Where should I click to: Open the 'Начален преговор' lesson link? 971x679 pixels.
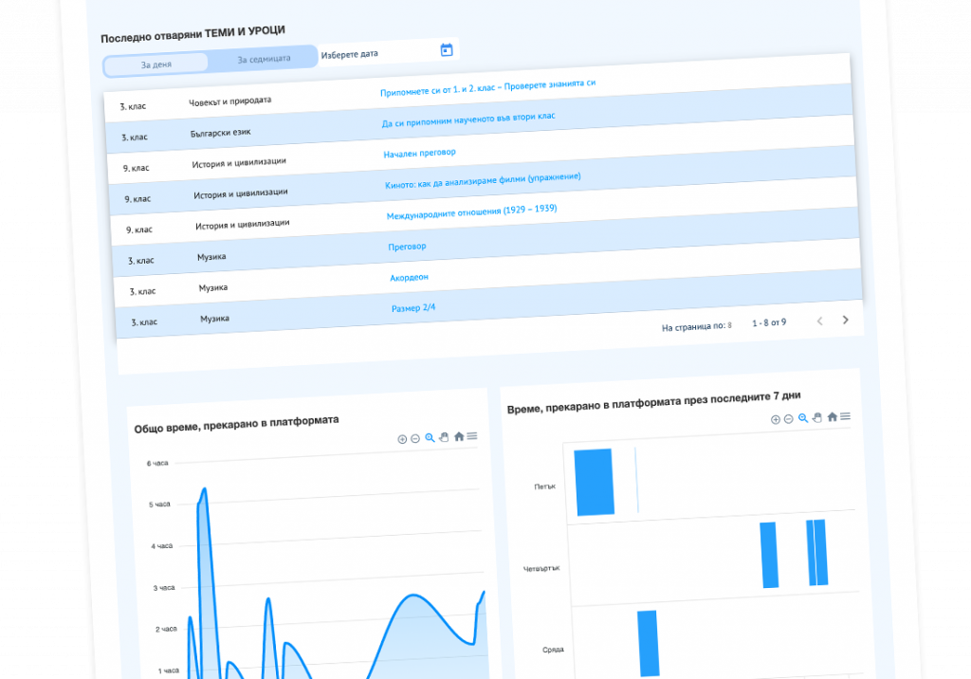tap(419, 153)
